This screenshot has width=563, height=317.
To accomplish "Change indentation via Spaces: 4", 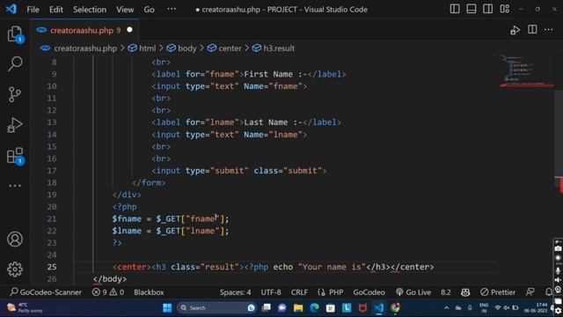I will coord(235,292).
